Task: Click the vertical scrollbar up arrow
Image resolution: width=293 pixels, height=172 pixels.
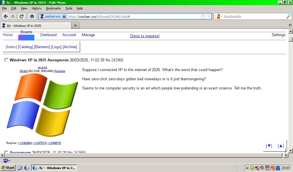Action: (x=291, y=31)
